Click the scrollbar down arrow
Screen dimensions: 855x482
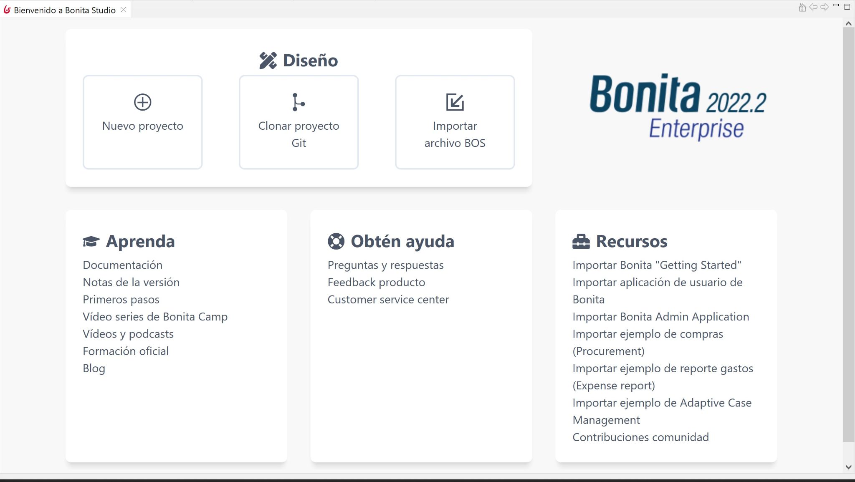(848, 467)
